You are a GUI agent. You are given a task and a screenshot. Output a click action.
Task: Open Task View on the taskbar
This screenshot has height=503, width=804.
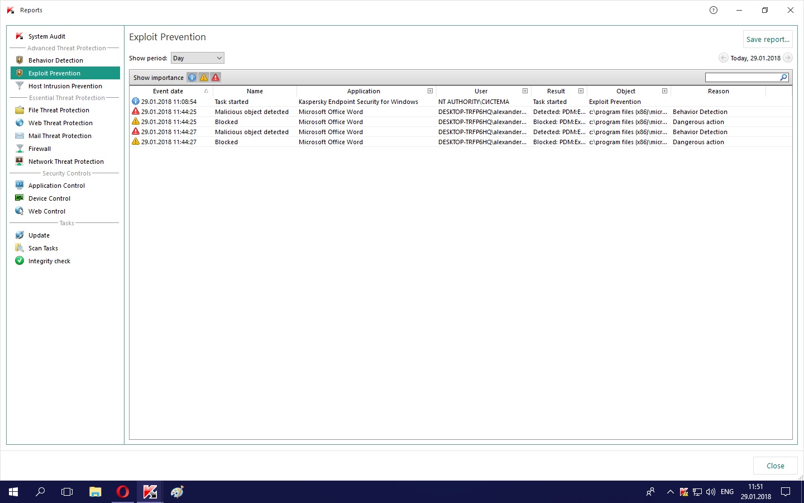coord(67,492)
